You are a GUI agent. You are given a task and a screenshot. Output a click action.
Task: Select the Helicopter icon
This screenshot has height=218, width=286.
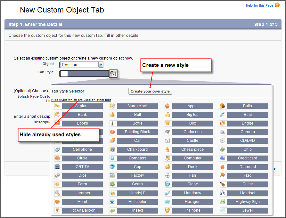[x=112, y=202]
